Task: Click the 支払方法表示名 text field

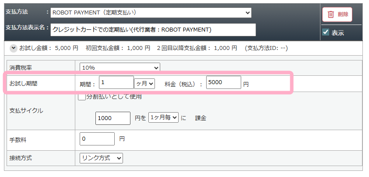Action: pos(153,30)
